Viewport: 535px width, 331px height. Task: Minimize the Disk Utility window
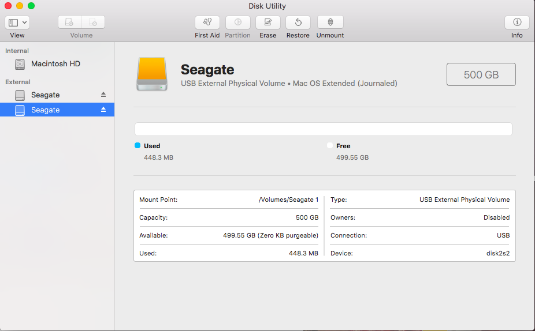coord(20,6)
